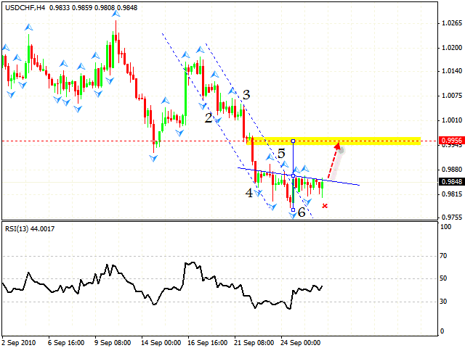Select the 1.0200 price axis label
The height and width of the screenshot is (348, 465).
[x=452, y=48]
